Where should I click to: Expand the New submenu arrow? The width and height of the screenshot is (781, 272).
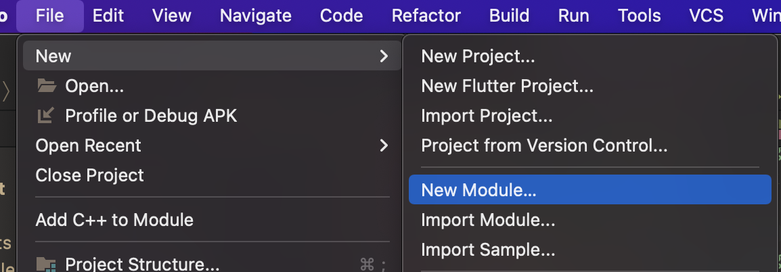click(384, 55)
